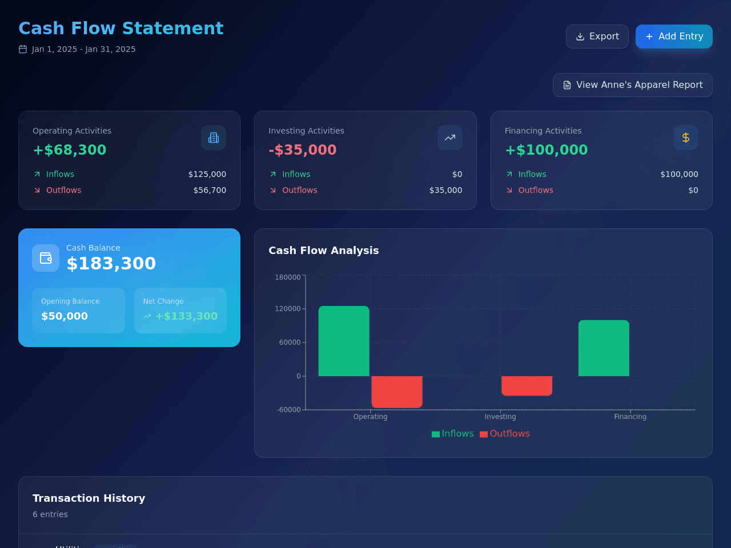Click the $56,700 operating outflows value

pyautogui.click(x=210, y=190)
